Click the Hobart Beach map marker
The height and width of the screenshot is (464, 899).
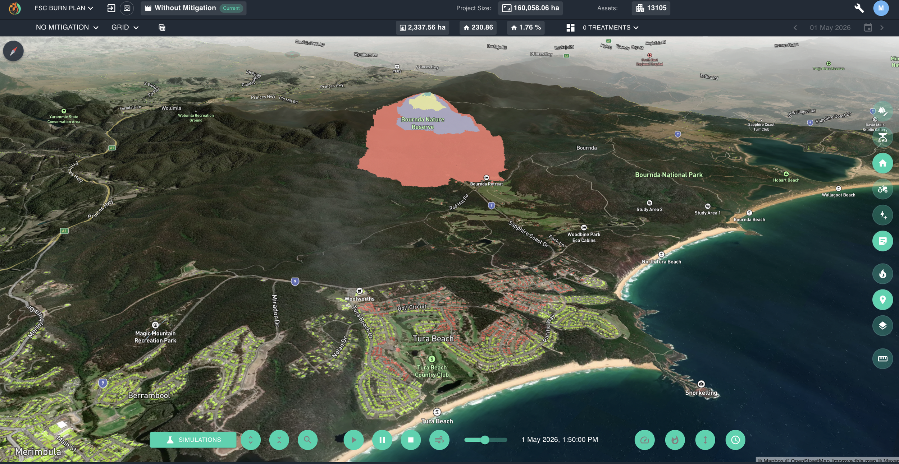(786, 174)
